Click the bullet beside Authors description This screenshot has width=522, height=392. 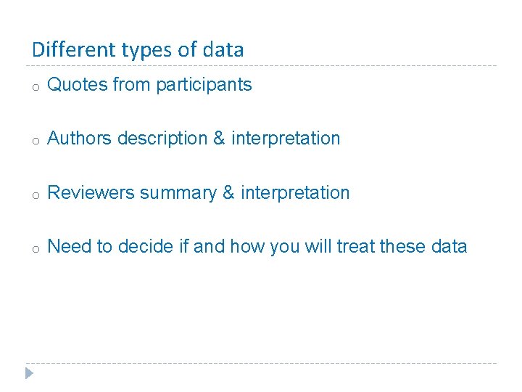pos(34,141)
